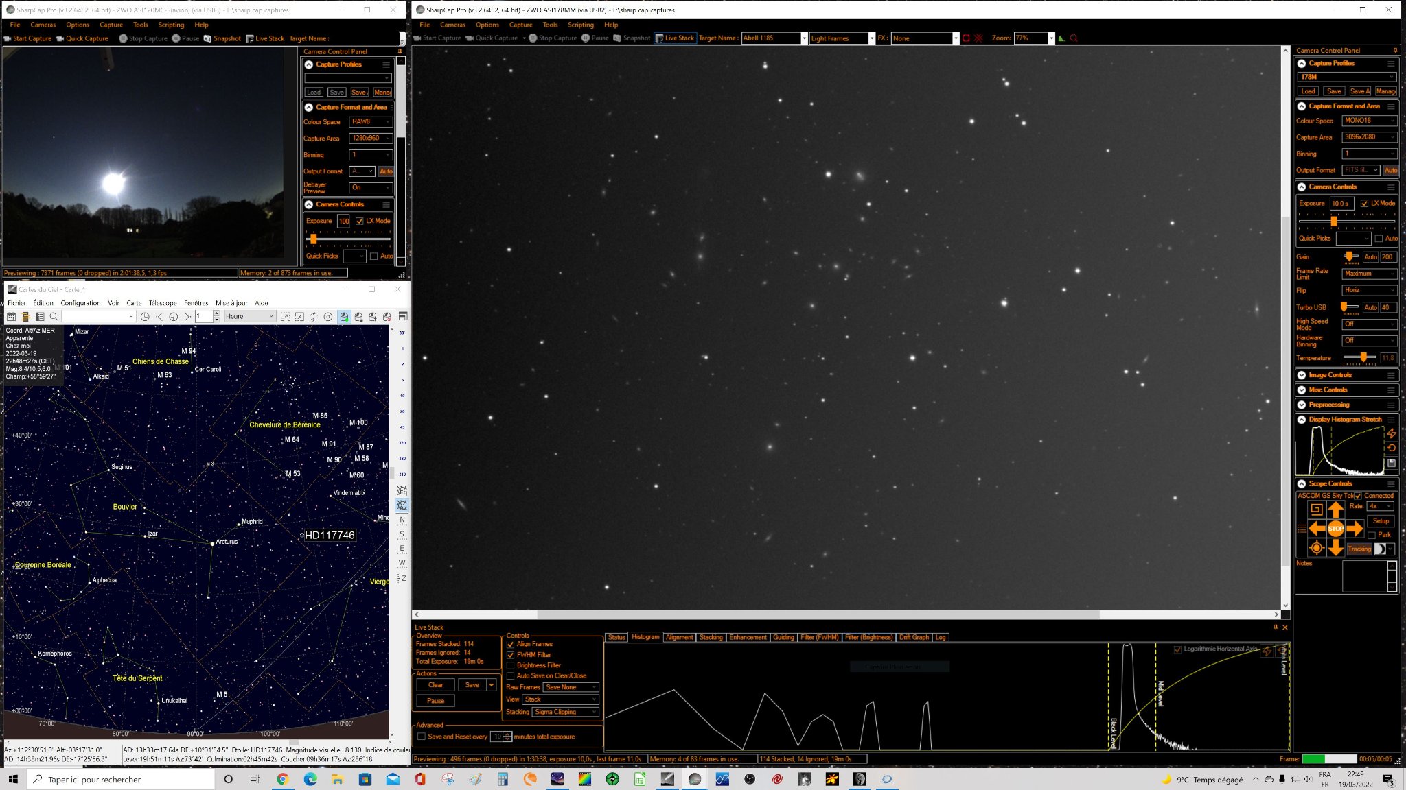Viewport: 1406px width, 790px height.
Task: Click the Gain slider in Camera Controls
Action: 1350,256
